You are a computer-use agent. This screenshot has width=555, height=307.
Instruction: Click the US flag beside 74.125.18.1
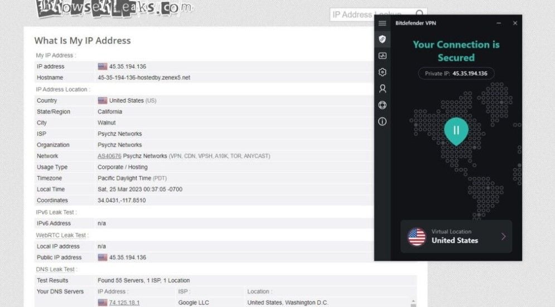[103, 303]
